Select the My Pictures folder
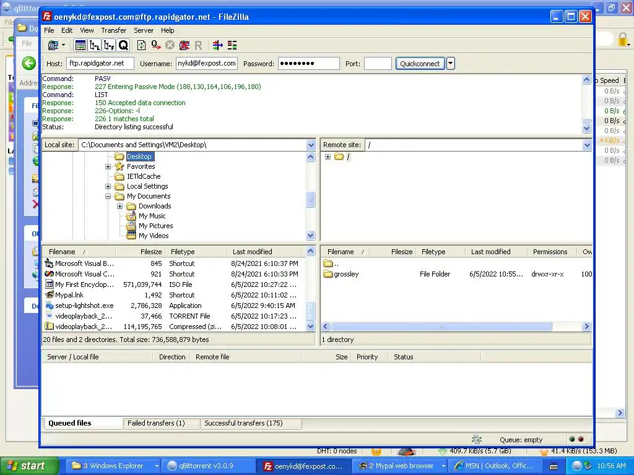This screenshot has height=475, width=634. [155, 226]
